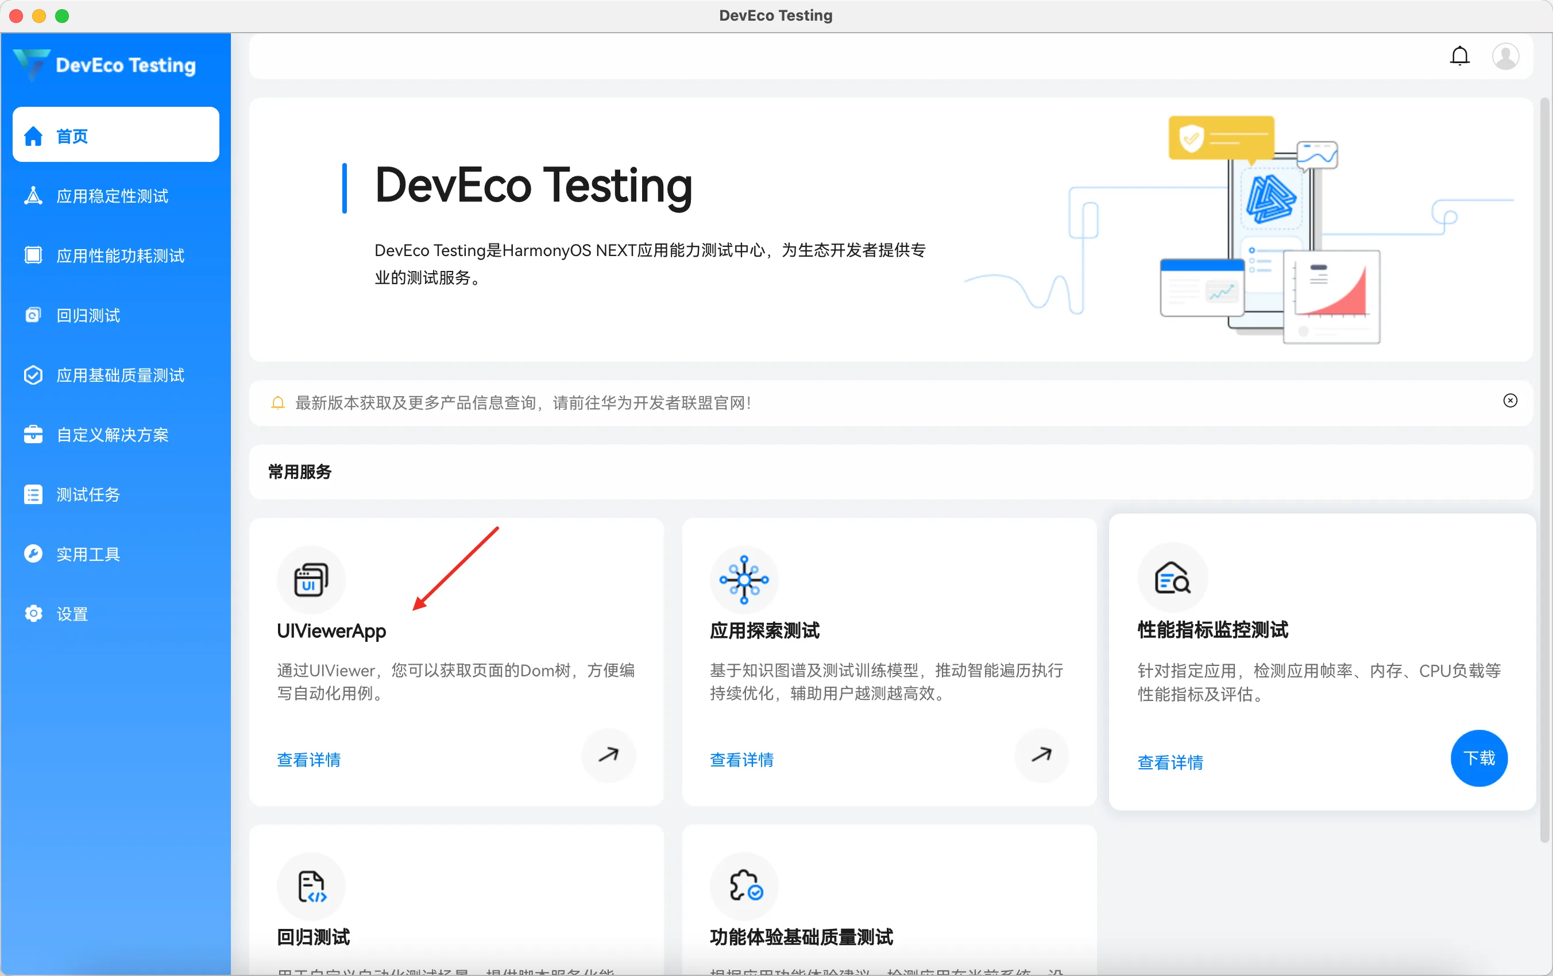
Task: Click the 应用探索测试 network icon
Action: point(744,579)
